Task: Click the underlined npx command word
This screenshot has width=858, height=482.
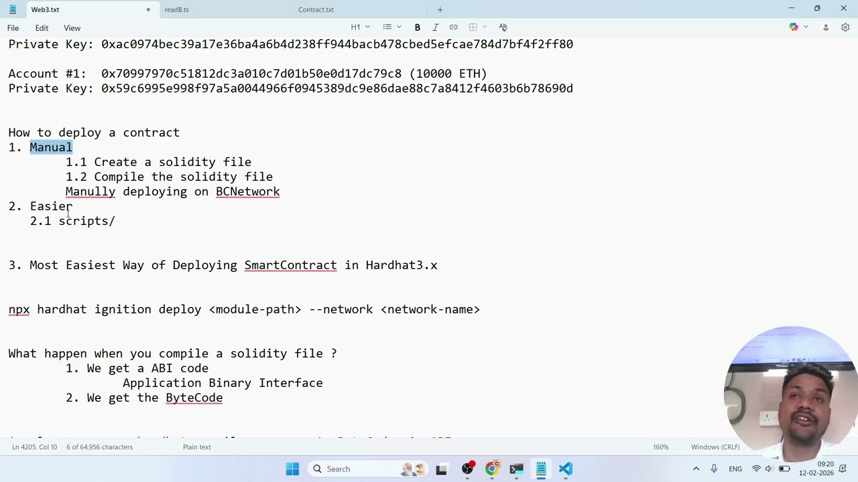Action: (19, 309)
